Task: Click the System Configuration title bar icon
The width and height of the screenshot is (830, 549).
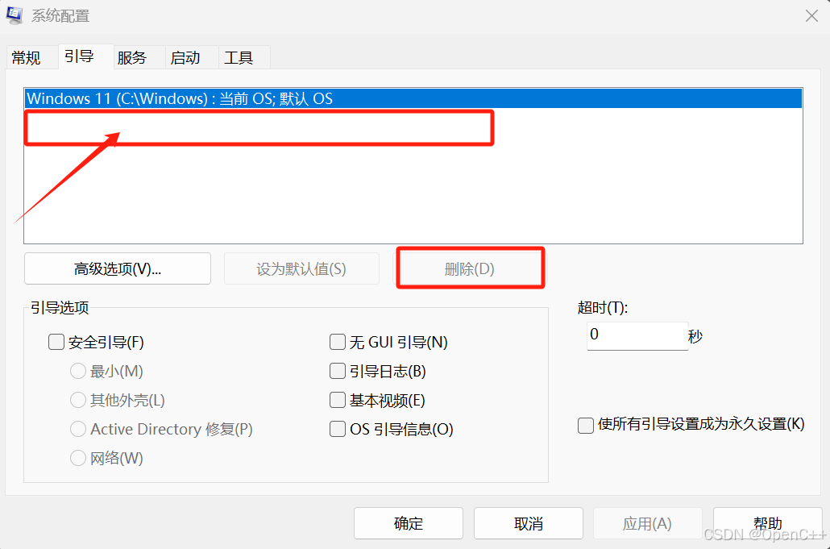Action: pos(15,15)
